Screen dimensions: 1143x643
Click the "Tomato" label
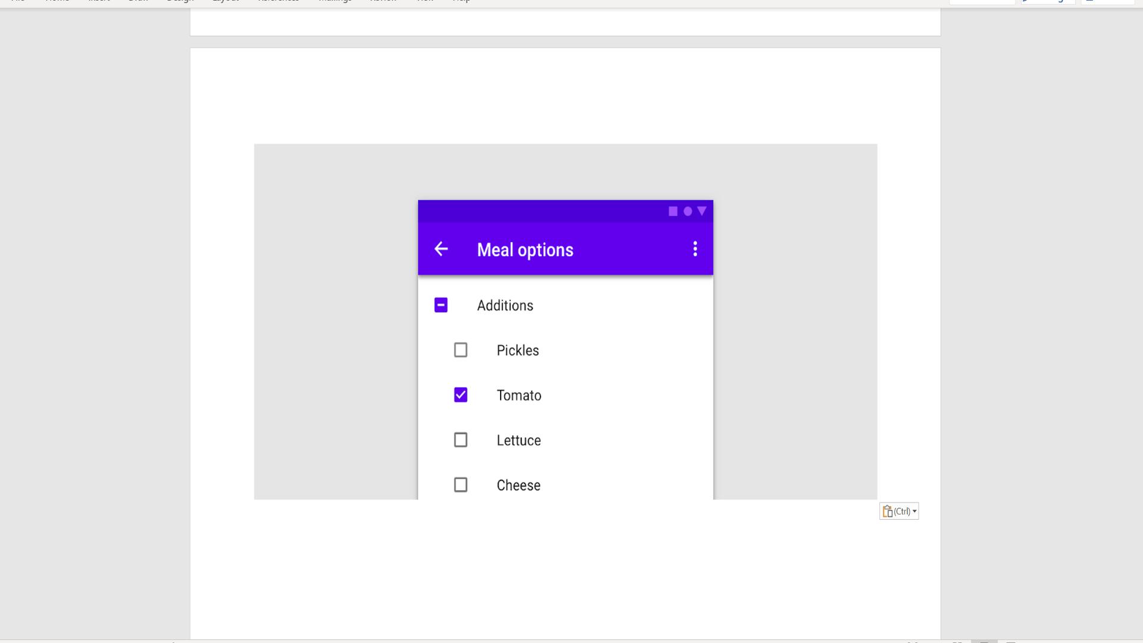519,395
